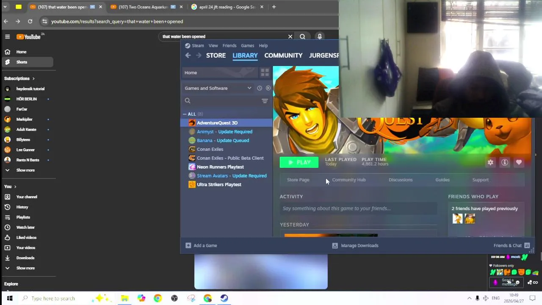Click the activity 'Say something' input field
This screenshot has height=305, width=542.
[x=358, y=208]
